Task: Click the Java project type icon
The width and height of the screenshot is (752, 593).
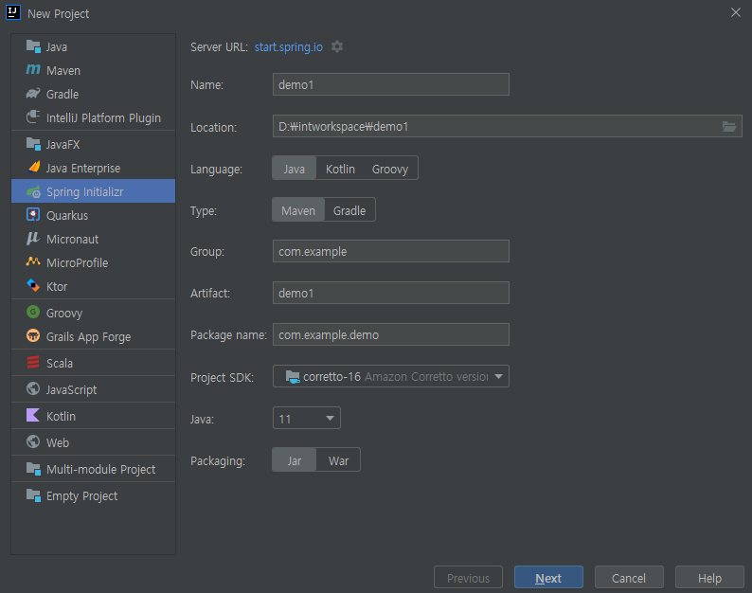Action: 33,46
